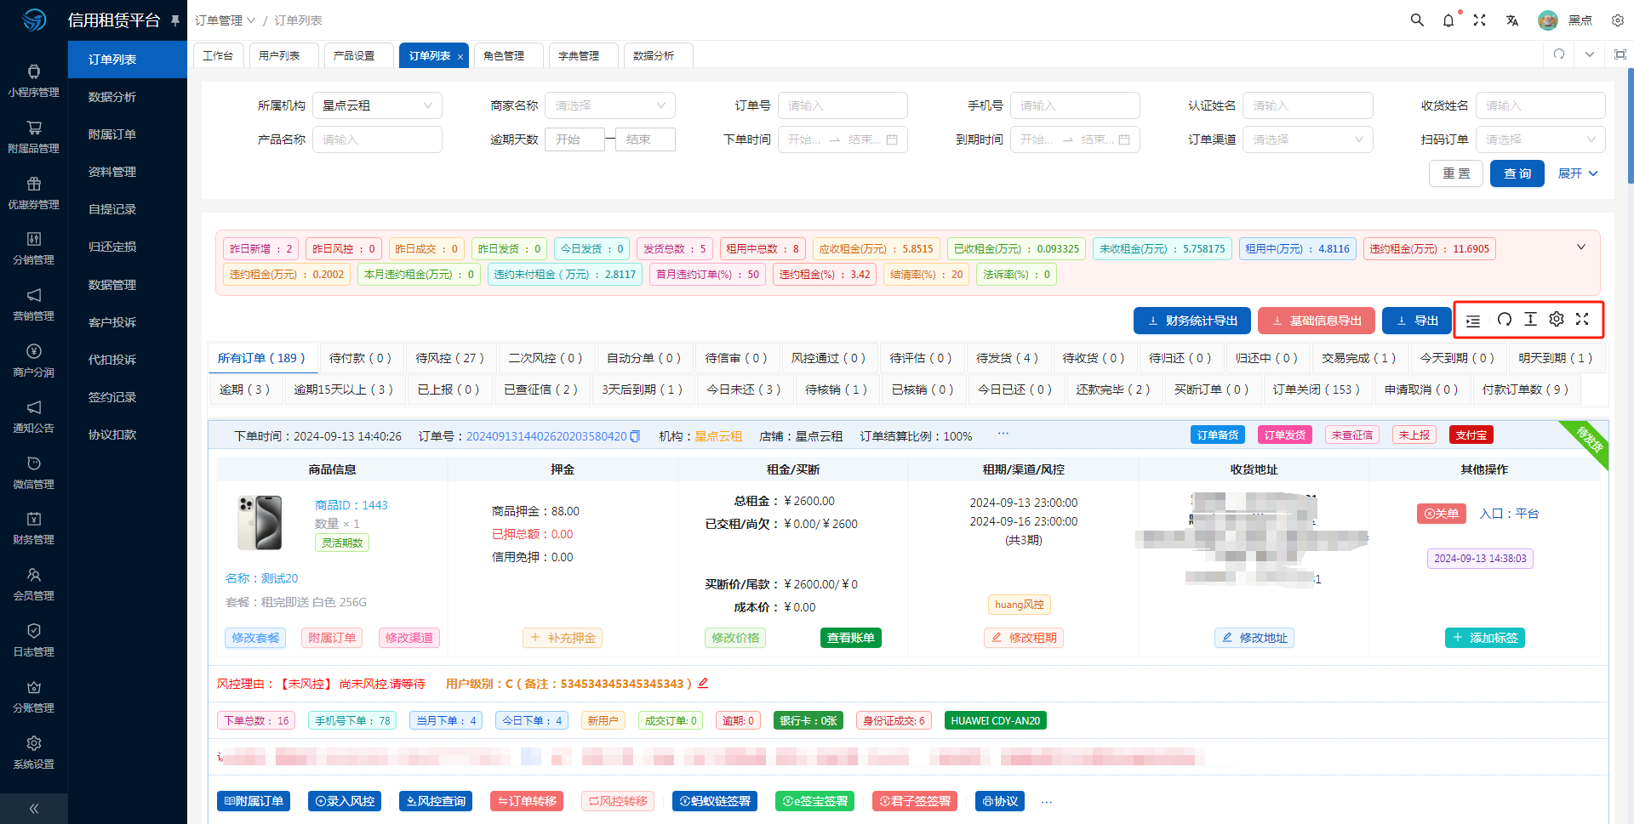The width and height of the screenshot is (1634, 824).
Task: Open the 订单管理 breadcrumb dropdown
Action: [x=226, y=20]
